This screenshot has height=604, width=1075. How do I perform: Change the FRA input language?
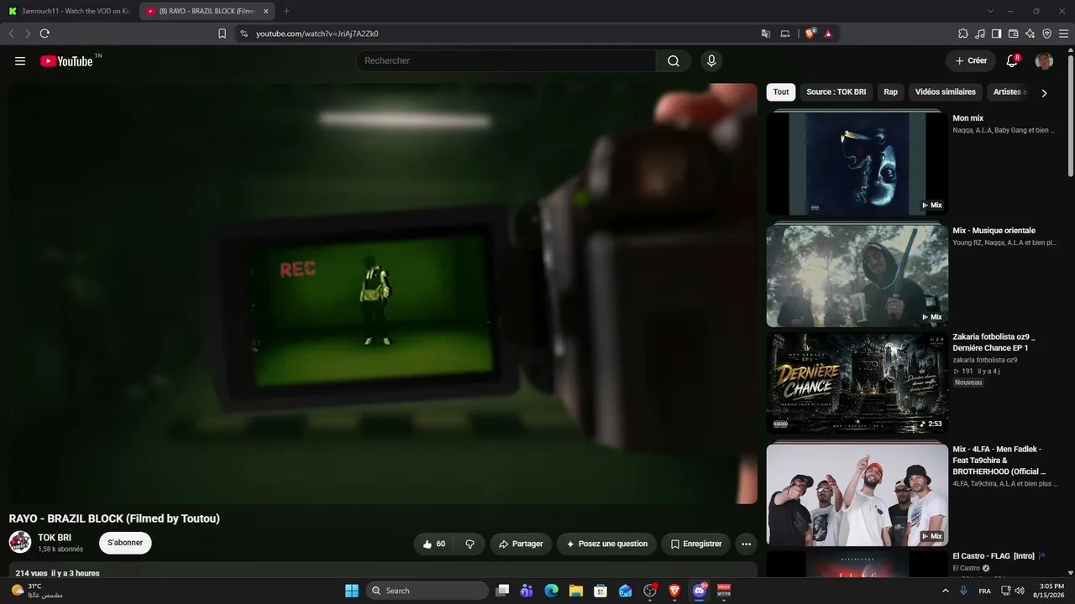(x=984, y=591)
